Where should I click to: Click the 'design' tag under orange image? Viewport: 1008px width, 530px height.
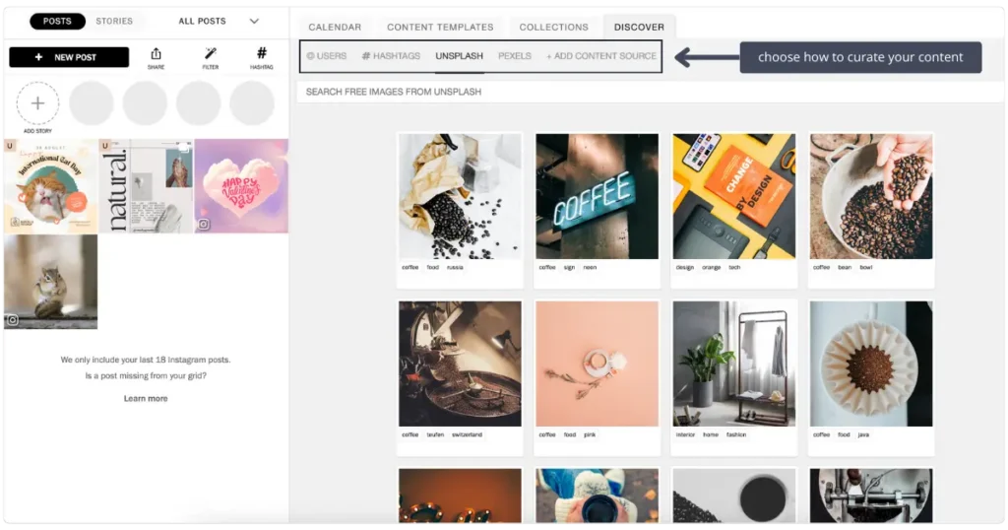coord(685,267)
